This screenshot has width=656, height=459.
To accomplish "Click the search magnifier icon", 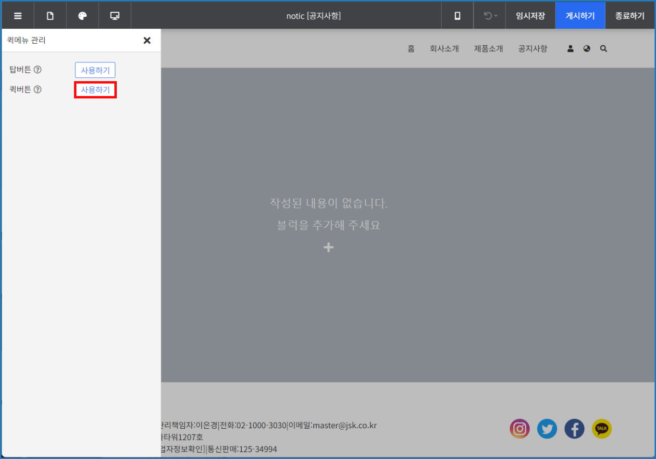I will point(604,48).
